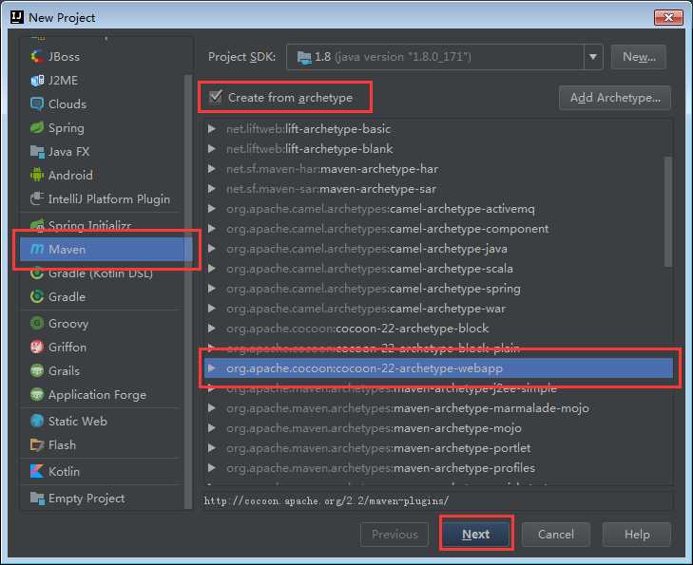Click the Add Archetype... button
The image size is (693, 565).
tap(615, 98)
